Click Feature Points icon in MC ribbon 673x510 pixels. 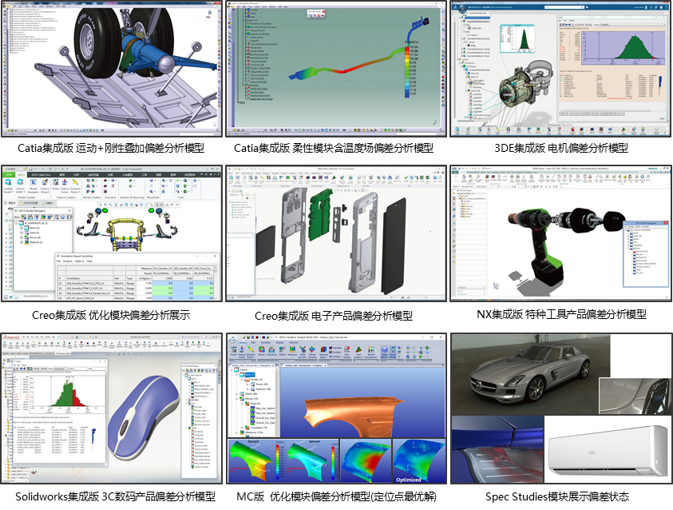(242, 352)
